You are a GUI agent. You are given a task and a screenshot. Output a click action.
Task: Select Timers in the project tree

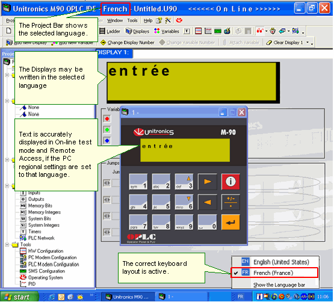[35, 232]
